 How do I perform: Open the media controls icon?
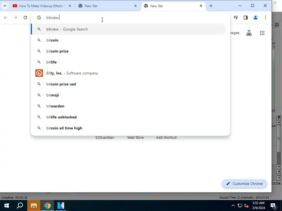pos(236,17)
